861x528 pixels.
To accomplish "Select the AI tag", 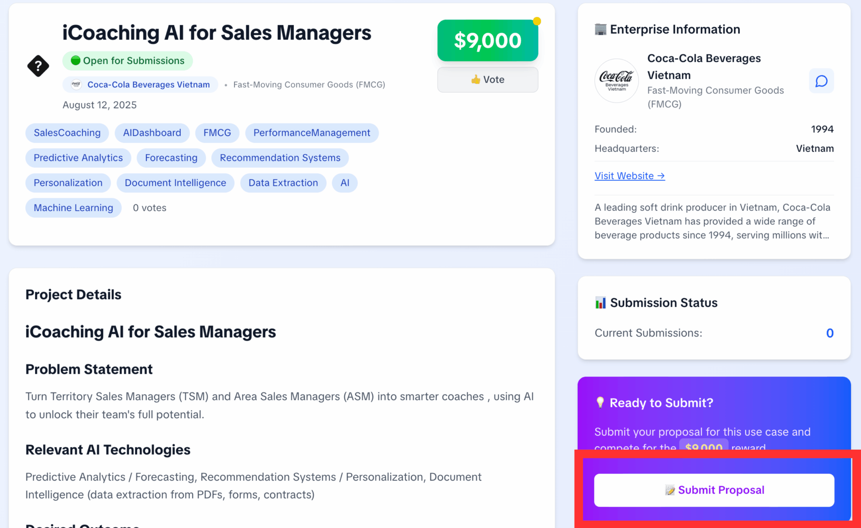I will 344,183.
